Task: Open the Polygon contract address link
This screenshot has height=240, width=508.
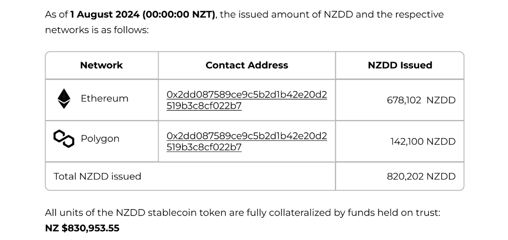Action: coord(247,142)
